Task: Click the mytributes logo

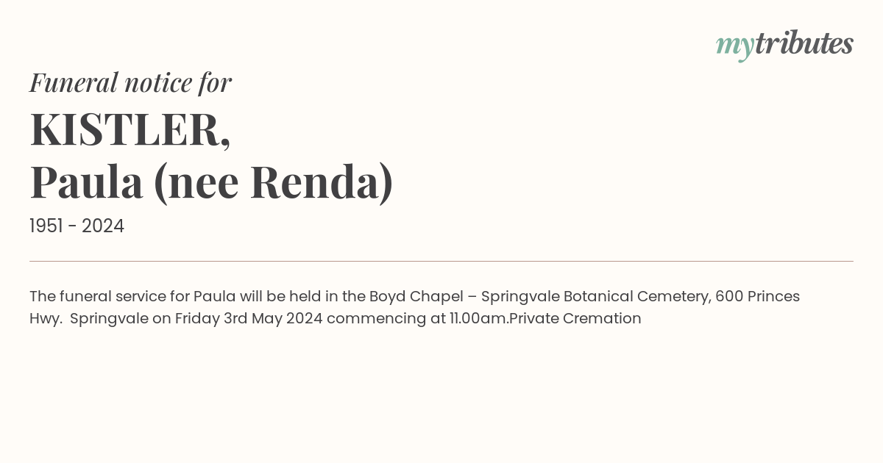Action: 784,44
